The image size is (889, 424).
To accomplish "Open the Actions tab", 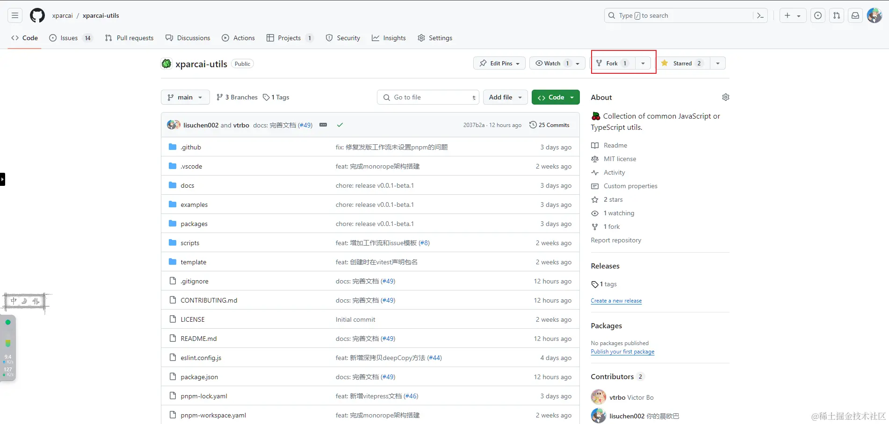I will (x=238, y=38).
